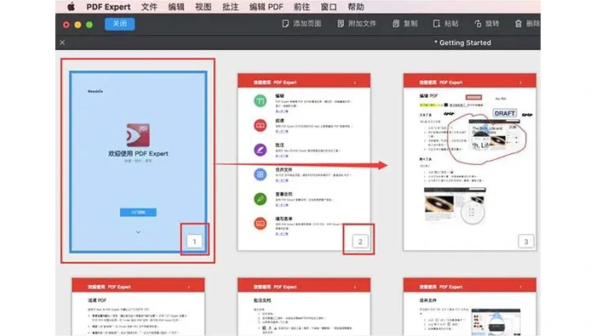Click green 签署合同 icon on page 2
Viewport: 596px width, 336px height.
(261, 198)
